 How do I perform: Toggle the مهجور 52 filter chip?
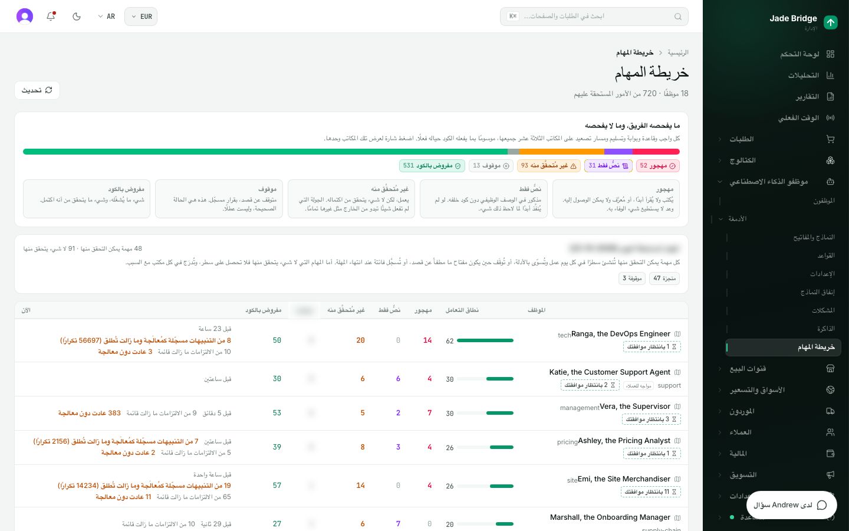[x=657, y=166]
